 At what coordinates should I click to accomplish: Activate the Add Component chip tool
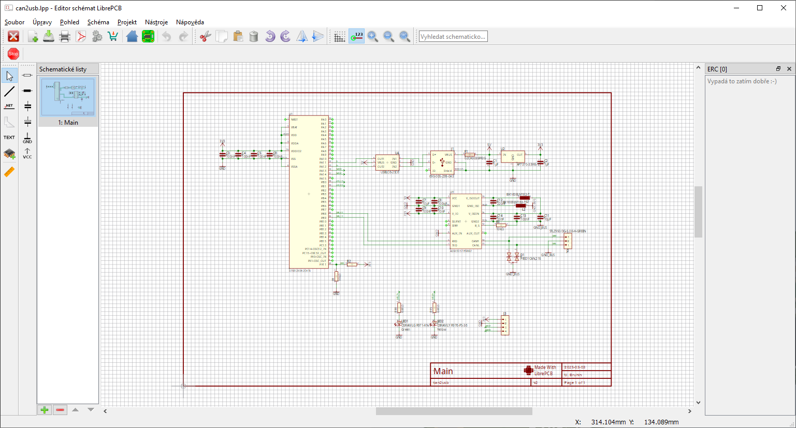pyautogui.click(x=9, y=154)
